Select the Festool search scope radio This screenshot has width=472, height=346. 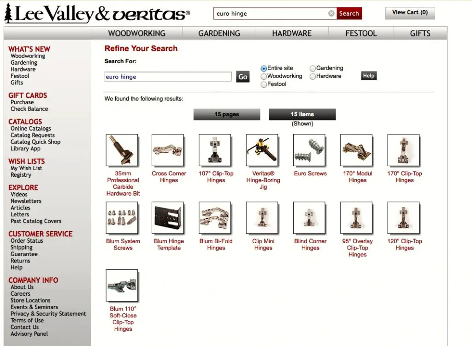[264, 84]
